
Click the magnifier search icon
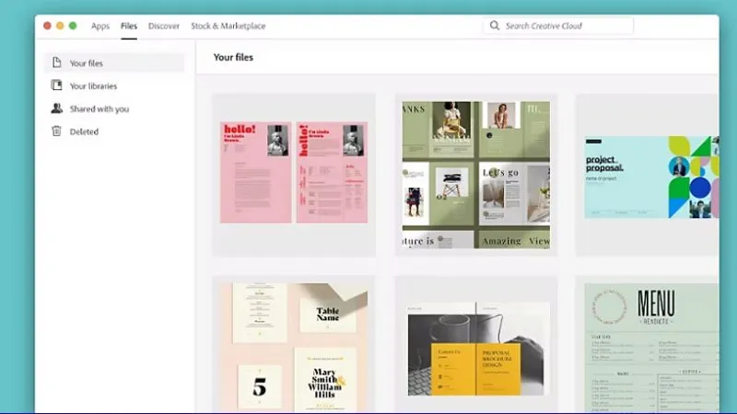pos(495,26)
